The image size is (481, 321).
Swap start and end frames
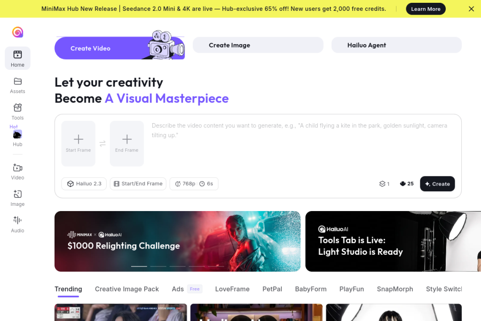click(x=102, y=143)
